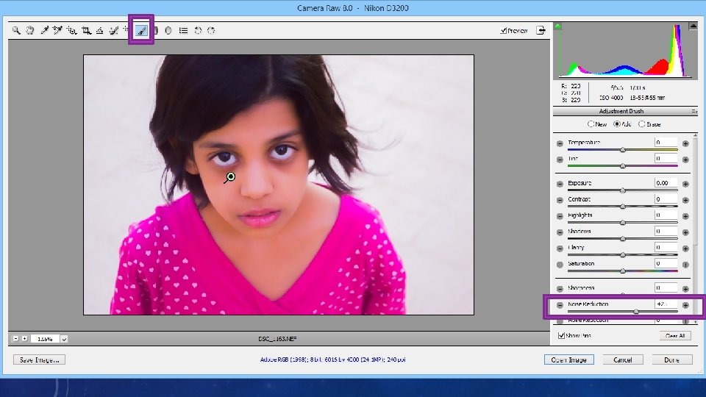This screenshot has width=706, height=397.
Task: Click the Noise Reduction value field
Action: 666,304
